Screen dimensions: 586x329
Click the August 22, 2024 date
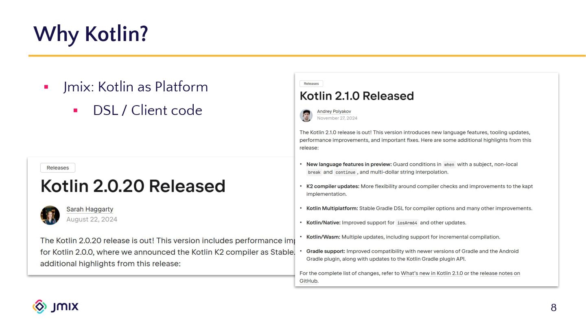[x=92, y=219]
